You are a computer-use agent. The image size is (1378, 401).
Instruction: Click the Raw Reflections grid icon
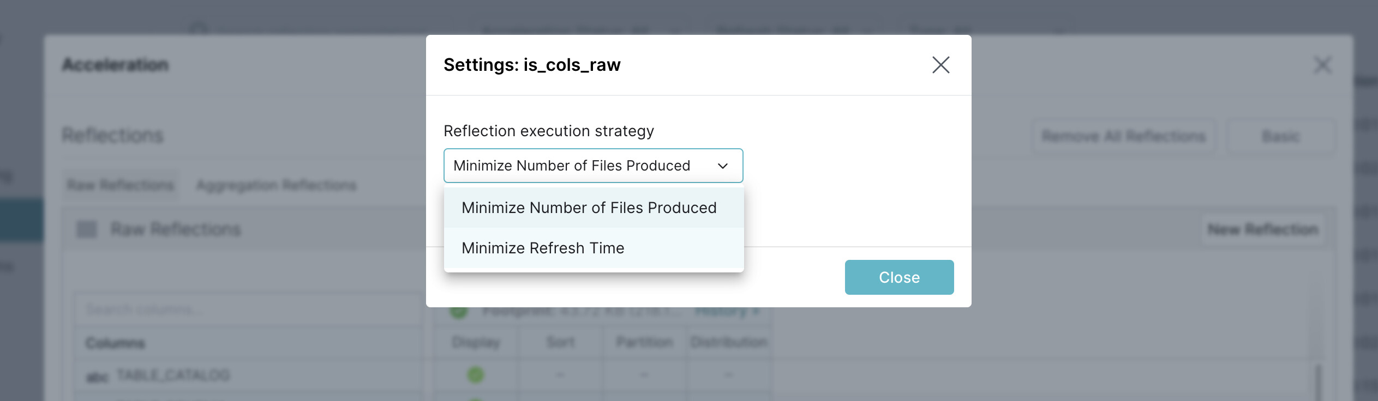pos(87,229)
